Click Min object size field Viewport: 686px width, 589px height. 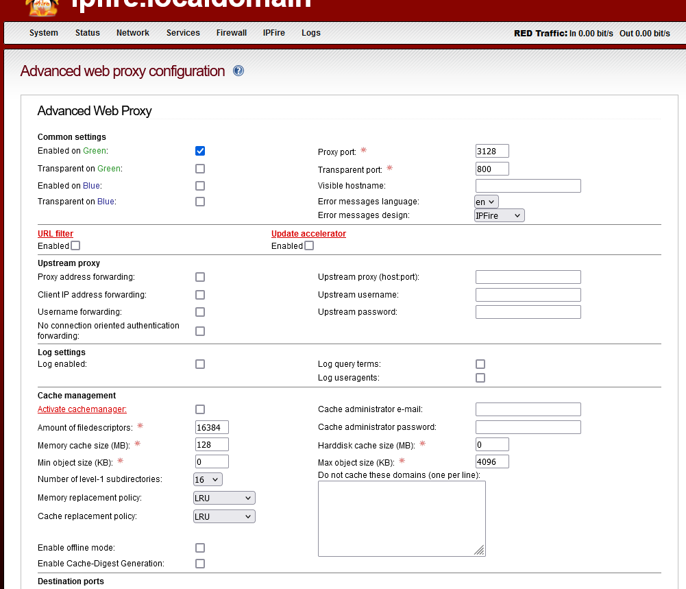point(212,461)
